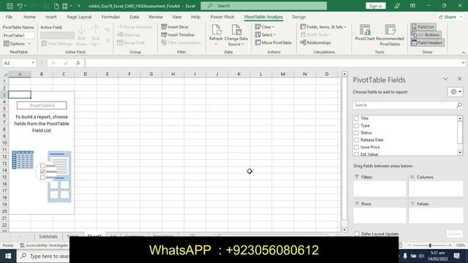Zoom out with the minus button
The height and width of the screenshot is (263, 468).
pyautogui.click(x=409, y=245)
